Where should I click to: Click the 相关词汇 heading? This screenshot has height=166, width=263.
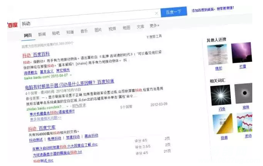(217, 81)
